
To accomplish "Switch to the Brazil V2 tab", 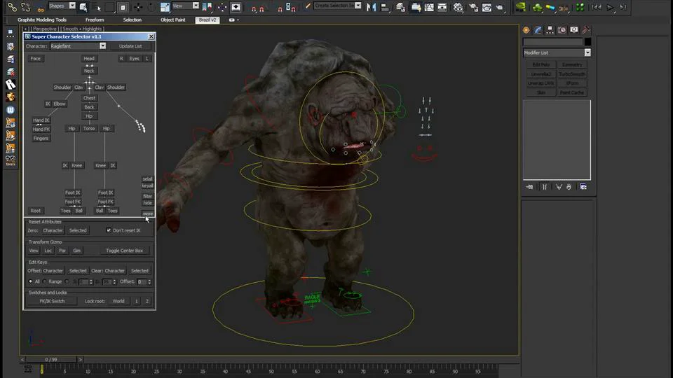I will pyautogui.click(x=208, y=20).
